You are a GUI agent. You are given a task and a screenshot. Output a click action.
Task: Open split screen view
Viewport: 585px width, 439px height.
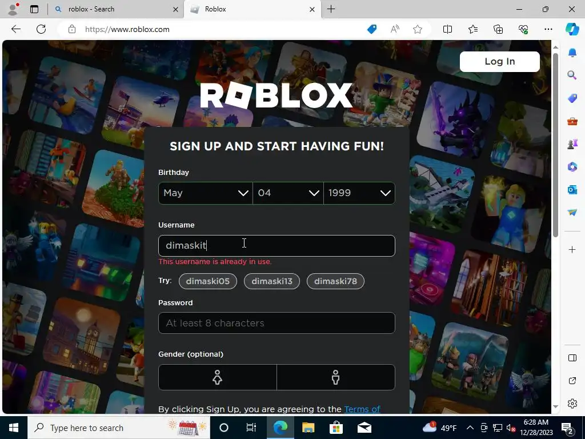[447, 29]
